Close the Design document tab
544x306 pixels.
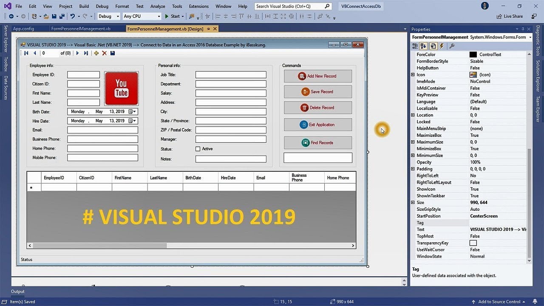pyautogui.click(x=215, y=29)
